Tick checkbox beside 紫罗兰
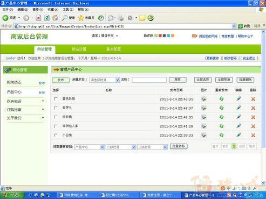The width and height of the screenshot is (266, 199). click(56, 108)
